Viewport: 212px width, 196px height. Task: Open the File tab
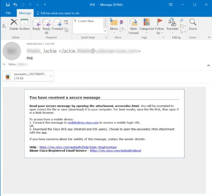click(8, 13)
